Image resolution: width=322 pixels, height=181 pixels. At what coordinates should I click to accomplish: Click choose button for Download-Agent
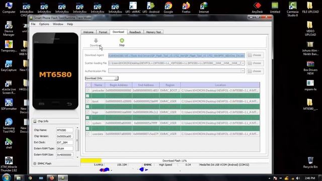coord(255,55)
